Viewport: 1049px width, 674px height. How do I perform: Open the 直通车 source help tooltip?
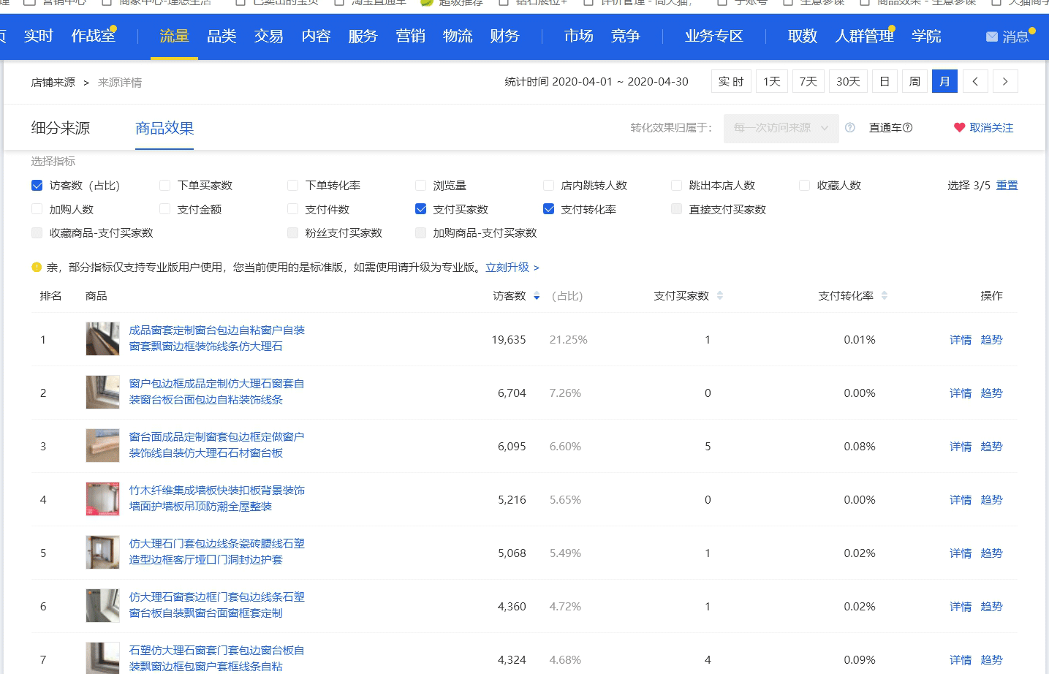(908, 128)
